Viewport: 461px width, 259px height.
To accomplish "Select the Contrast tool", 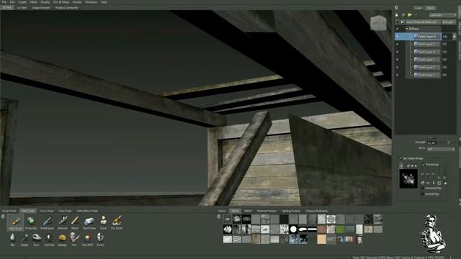I will click(x=49, y=240).
